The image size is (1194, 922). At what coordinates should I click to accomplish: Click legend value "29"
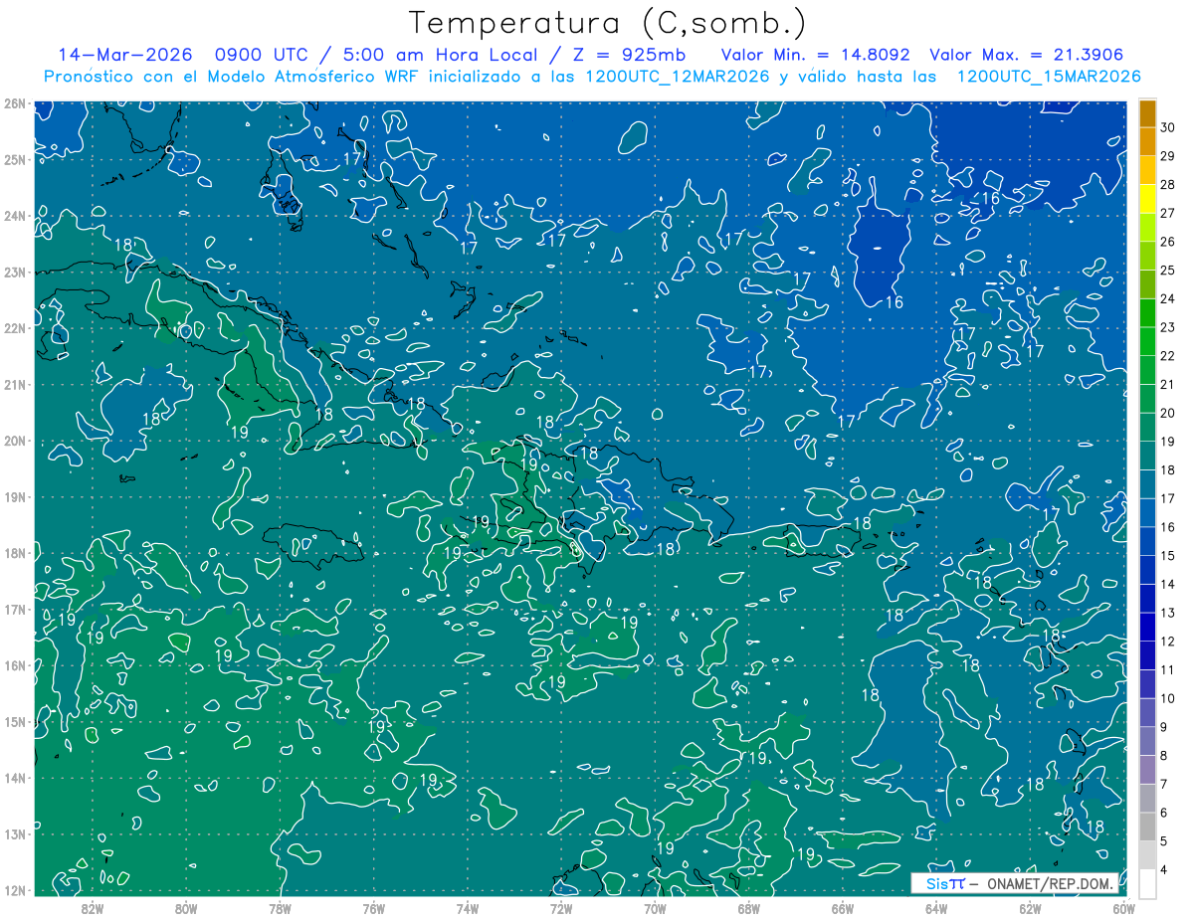click(1167, 156)
